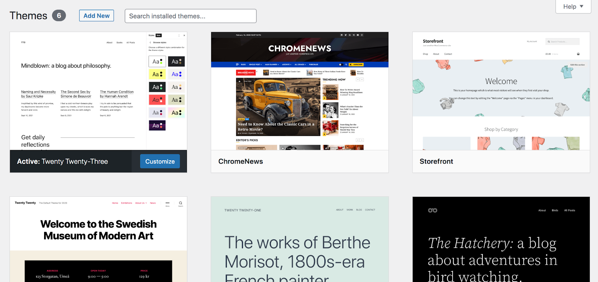Open the Help dropdown
Viewport: 598px width, 282px height.
coord(573,6)
